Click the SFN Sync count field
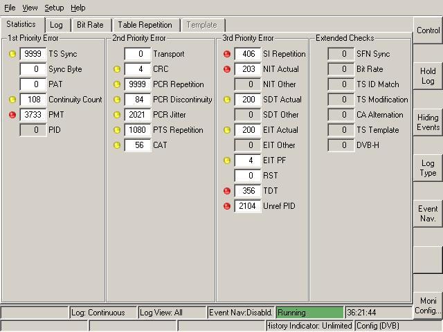The height and width of the screenshot is (332, 443). 341,54
